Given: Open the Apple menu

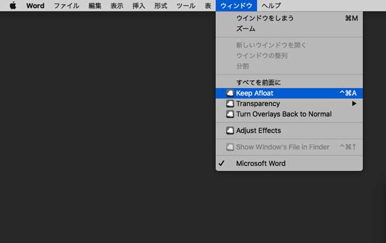Looking at the screenshot, I should pyautogui.click(x=13, y=5).
